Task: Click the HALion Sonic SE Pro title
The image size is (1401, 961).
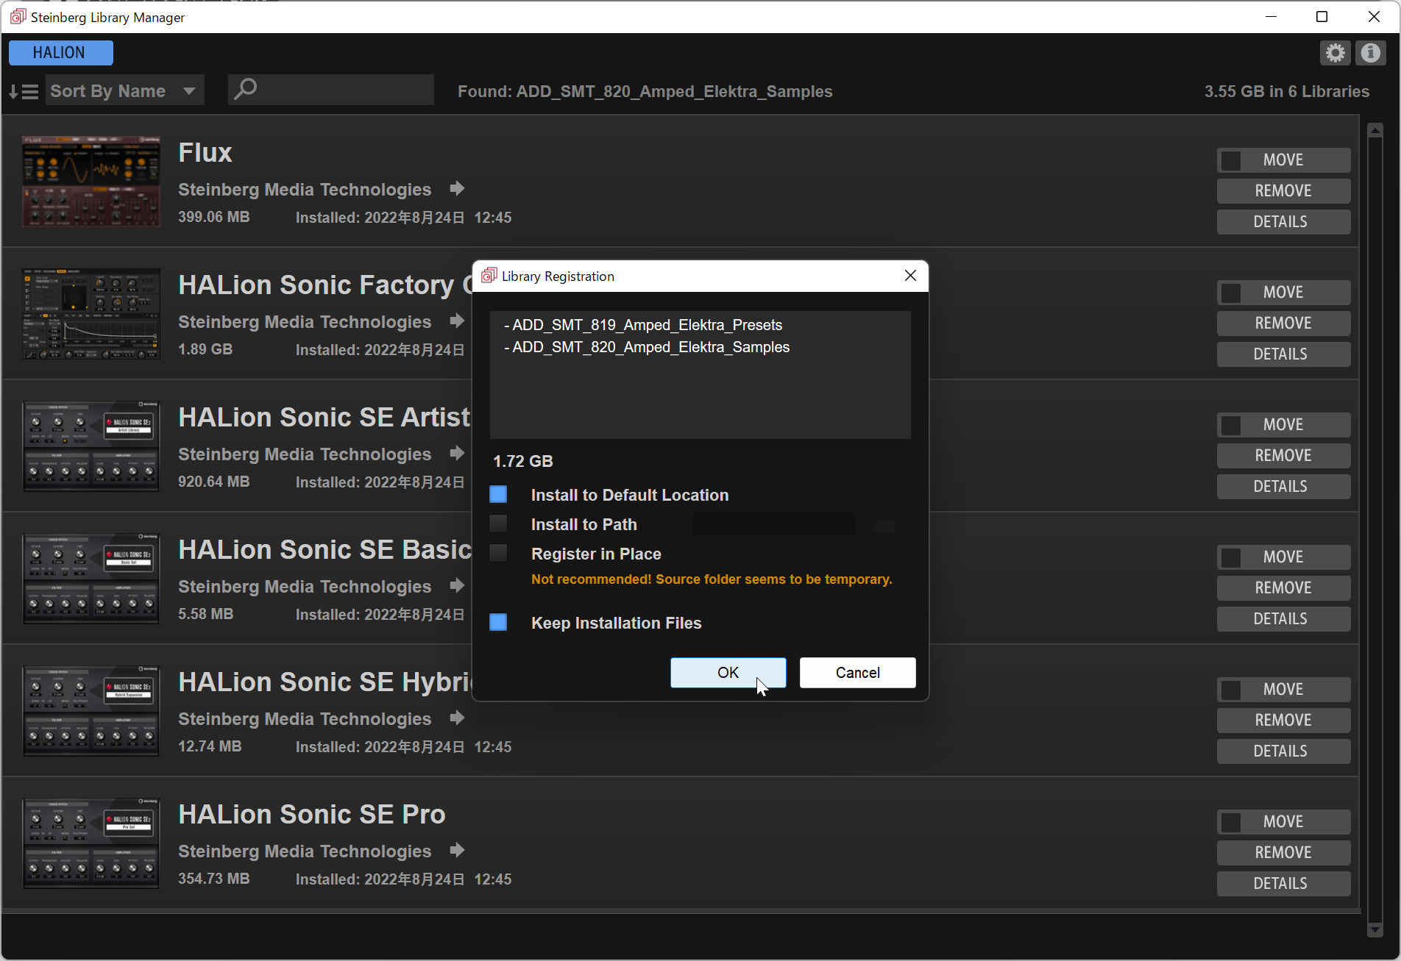Action: (311, 814)
